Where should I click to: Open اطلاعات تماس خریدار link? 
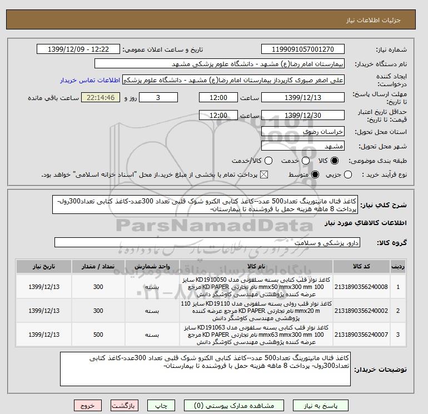pos(90,80)
